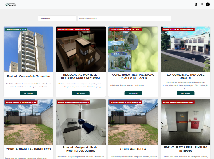Click the 'RESIDENCIAL MONTESE - REFORMA CONDOMINOMIAL' title
The height and width of the screenshot is (159, 214).
click(x=81, y=76)
